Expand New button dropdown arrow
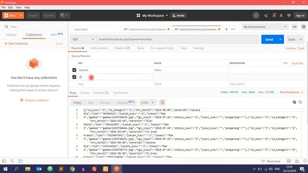This screenshot has width=308, height=173. point(21,15)
